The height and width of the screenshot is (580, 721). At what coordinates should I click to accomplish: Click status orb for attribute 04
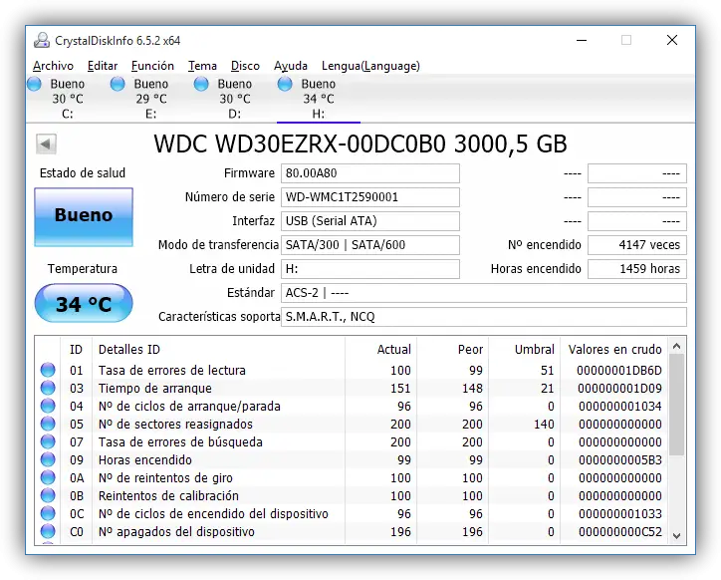(x=48, y=406)
